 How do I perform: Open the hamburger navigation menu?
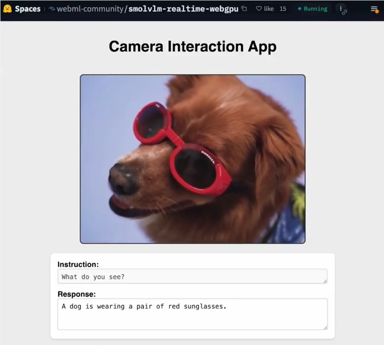(x=374, y=9)
